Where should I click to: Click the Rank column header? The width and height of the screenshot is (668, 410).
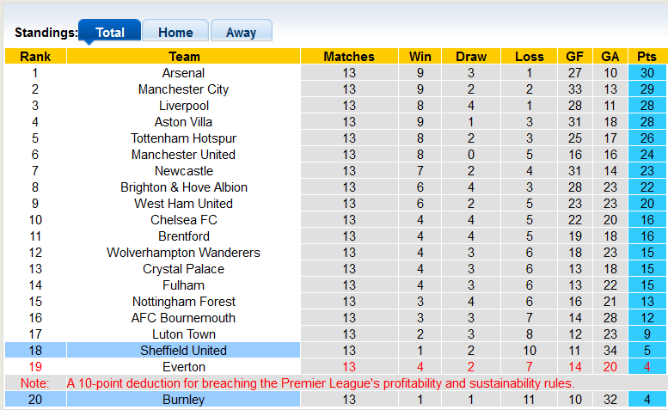[35, 57]
